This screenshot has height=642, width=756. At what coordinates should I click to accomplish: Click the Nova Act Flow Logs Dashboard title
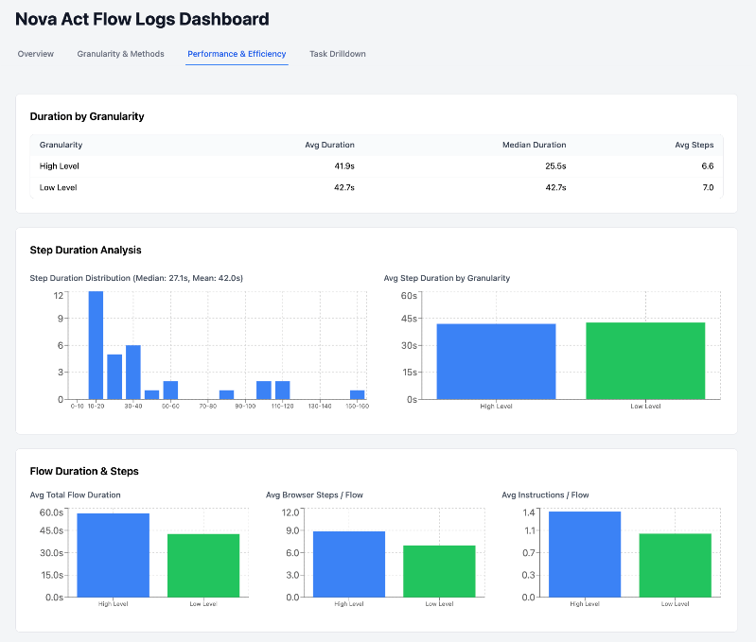click(142, 19)
